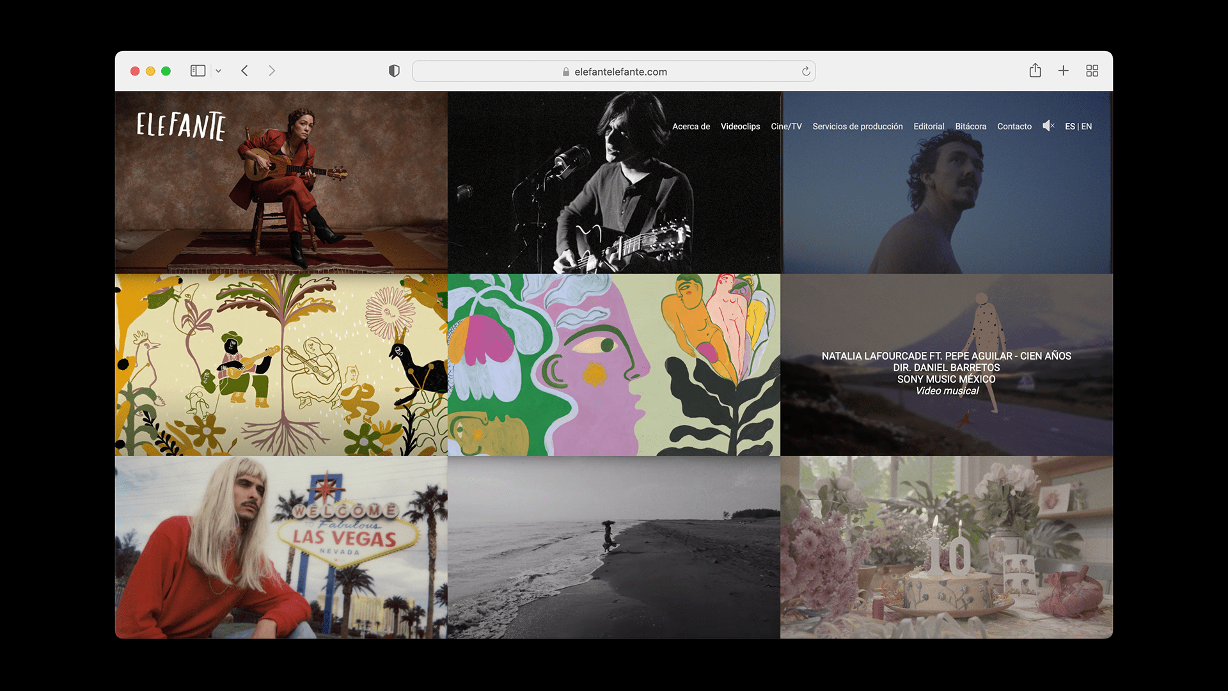Viewport: 1228px width, 691px height.
Task: Open the Share menu
Action: tap(1035, 70)
